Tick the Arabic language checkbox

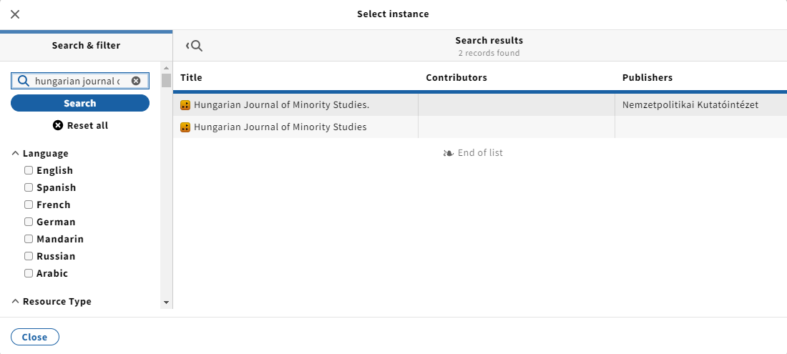29,273
